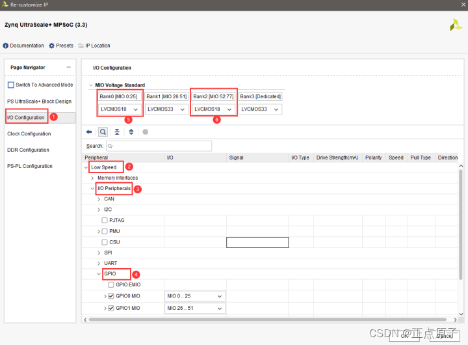Check the PMU peripheral checkbox
The width and height of the screenshot is (468, 345).
click(105, 231)
